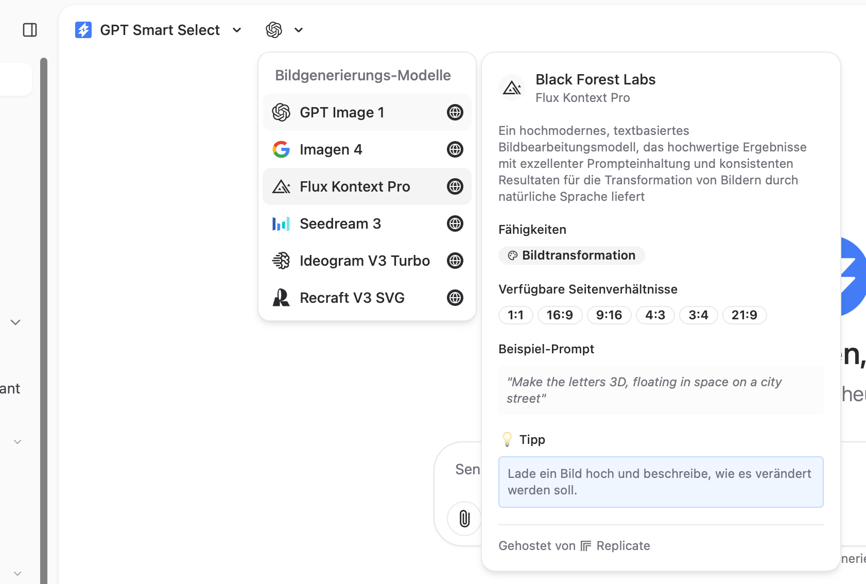Image resolution: width=866 pixels, height=584 pixels.
Task: Select Imagen 4 model
Action: tap(367, 149)
